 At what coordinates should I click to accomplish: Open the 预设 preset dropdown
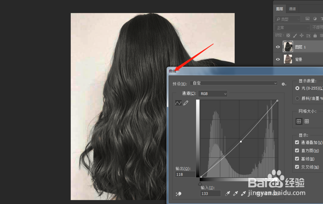(234, 83)
